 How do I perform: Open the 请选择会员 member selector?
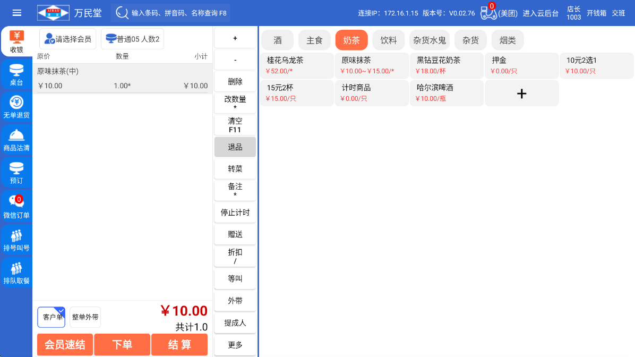(68, 39)
